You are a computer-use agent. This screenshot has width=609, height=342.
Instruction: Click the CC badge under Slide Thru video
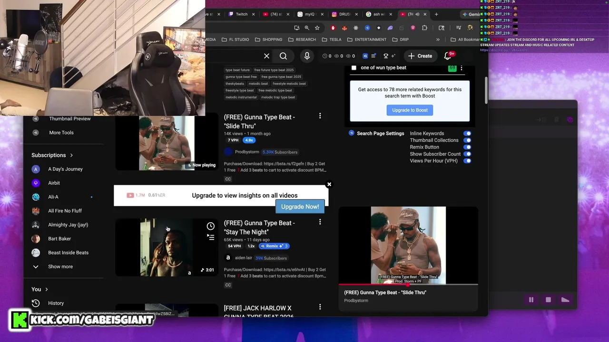pos(228,179)
